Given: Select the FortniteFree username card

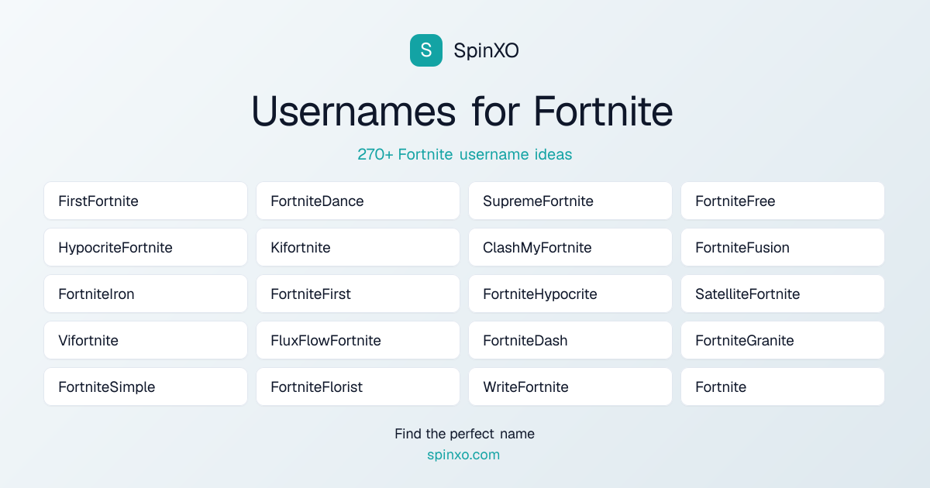Looking at the screenshot, I should pos(783,201).
